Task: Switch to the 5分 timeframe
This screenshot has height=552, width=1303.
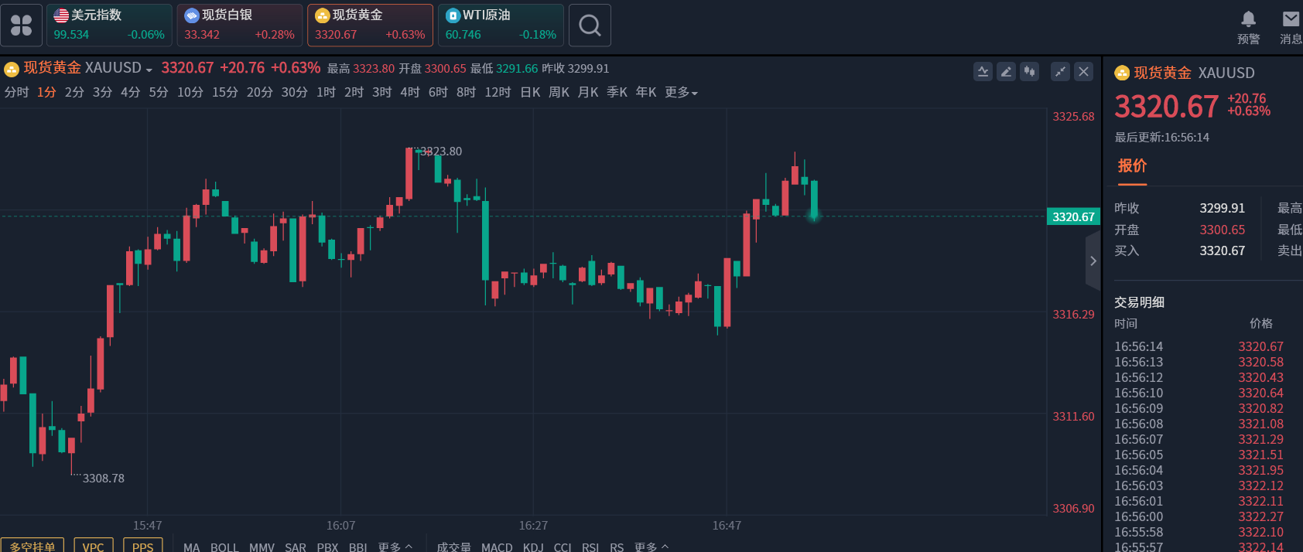Action: coord(159,92)
